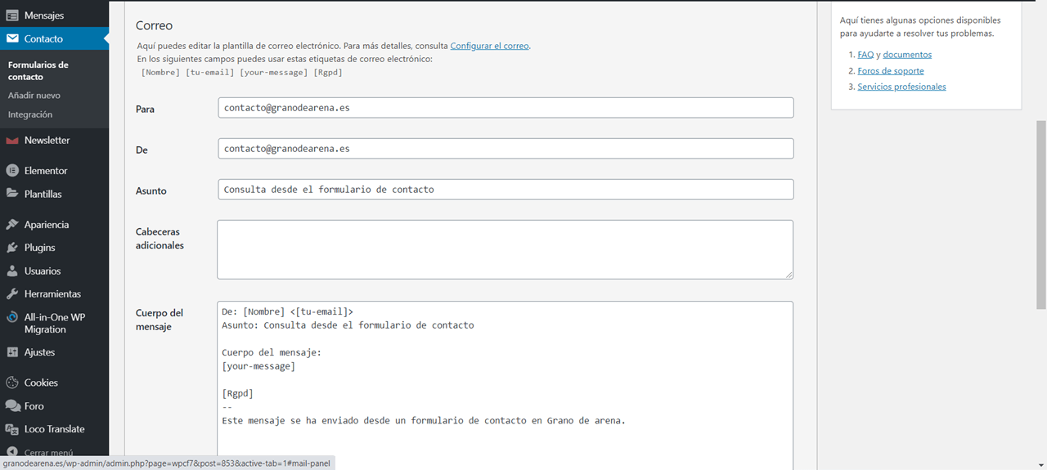Click the Correo section heading

(154, 26)
